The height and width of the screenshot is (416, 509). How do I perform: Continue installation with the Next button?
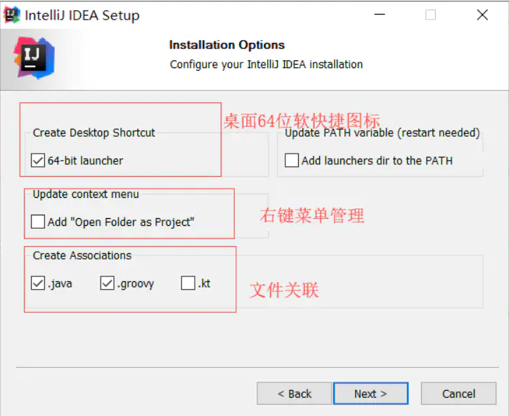(x=371, y=394)
